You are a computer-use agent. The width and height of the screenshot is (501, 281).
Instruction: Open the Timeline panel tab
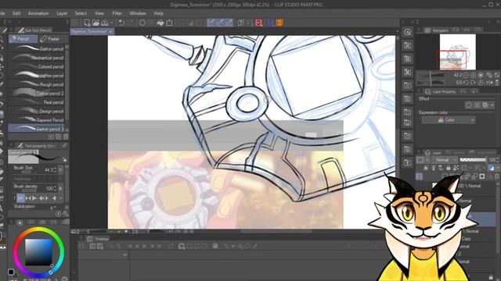click(98, 239)
